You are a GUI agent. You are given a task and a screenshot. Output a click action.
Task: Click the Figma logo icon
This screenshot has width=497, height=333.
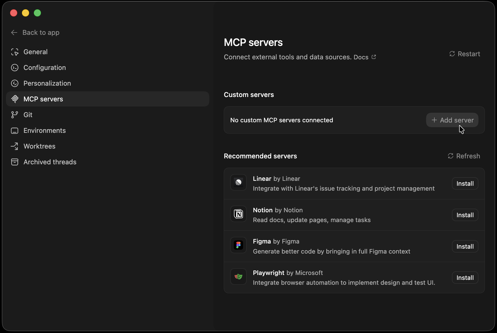click(x=238, y=245)
